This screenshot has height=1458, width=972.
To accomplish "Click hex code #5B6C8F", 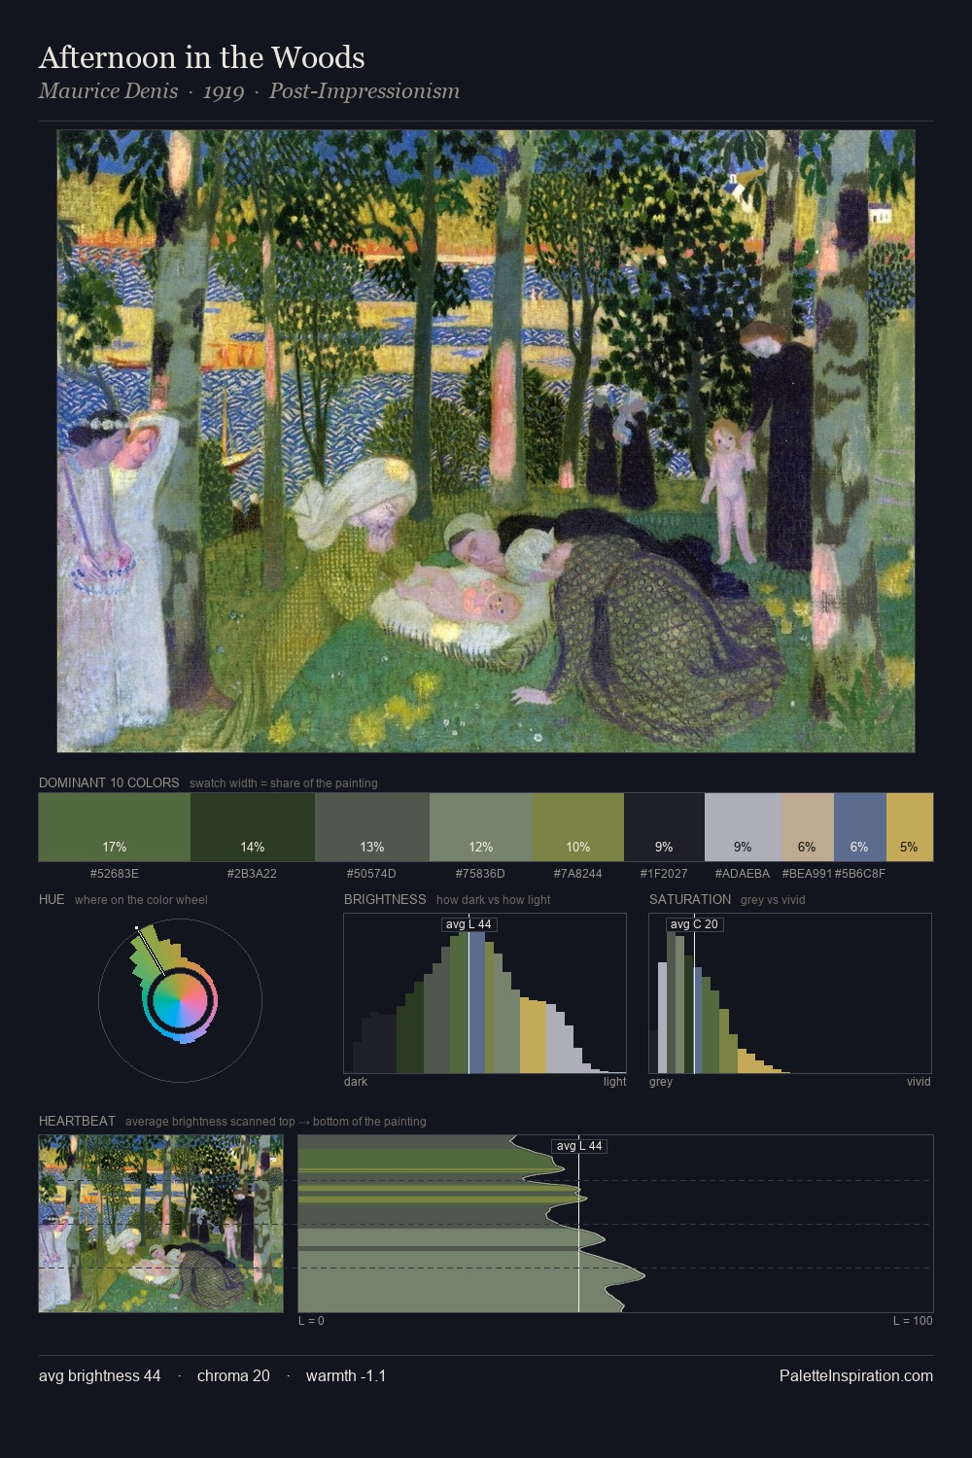I will coord(860,874).
